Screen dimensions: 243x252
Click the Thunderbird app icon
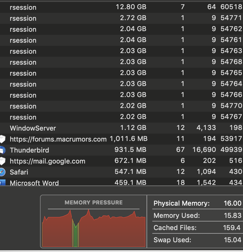tap(3, 150)
